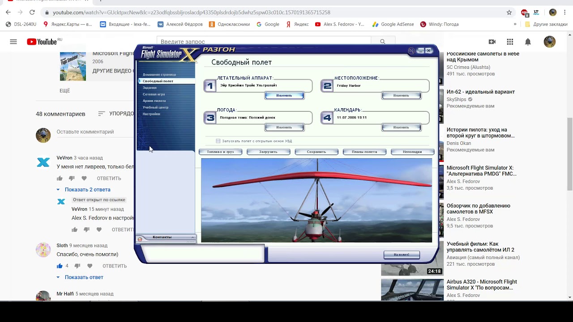Screen dimensions: 573x322
Task: Enable launching flight with open ATC window
Action: pos(218,141)
